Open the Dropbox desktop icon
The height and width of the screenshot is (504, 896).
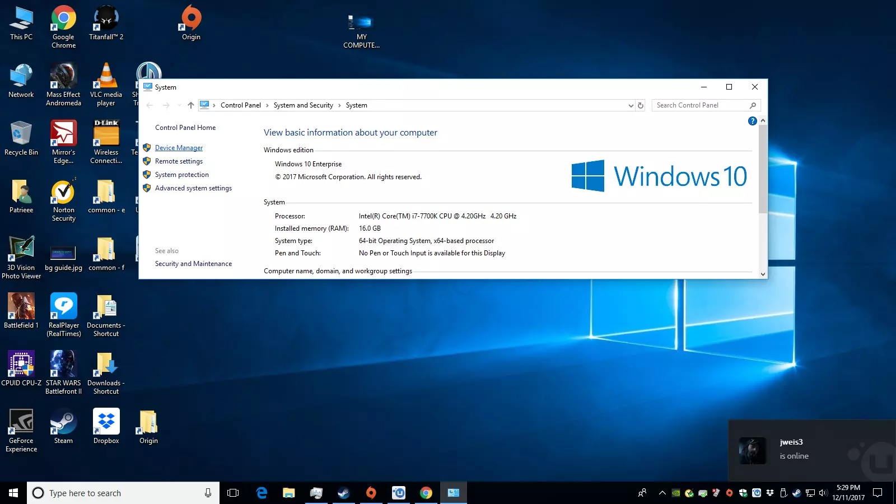click(106, 426)
